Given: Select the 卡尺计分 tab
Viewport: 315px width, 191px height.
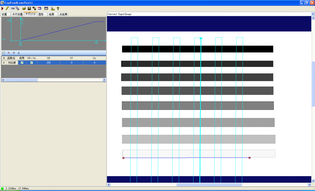Looking at the screenshot, I should pos(30,14).
